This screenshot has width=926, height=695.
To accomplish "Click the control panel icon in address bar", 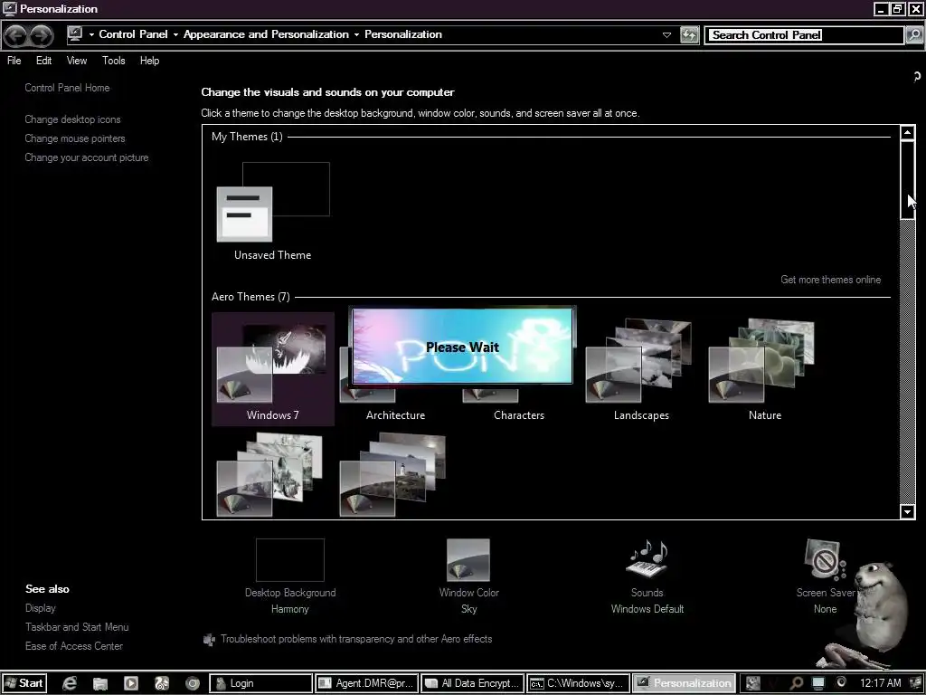I will click(75, 34).
